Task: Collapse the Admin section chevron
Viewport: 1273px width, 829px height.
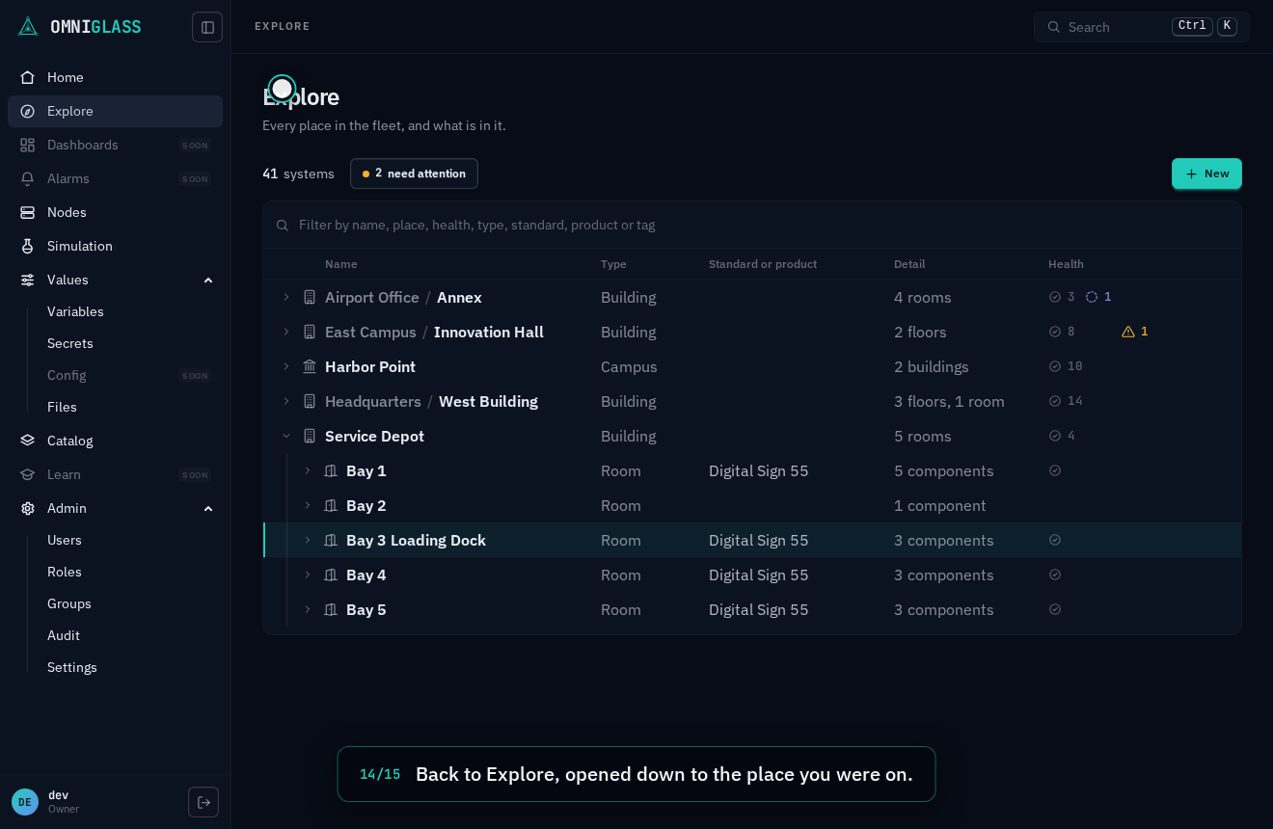Action: point(208,508)
